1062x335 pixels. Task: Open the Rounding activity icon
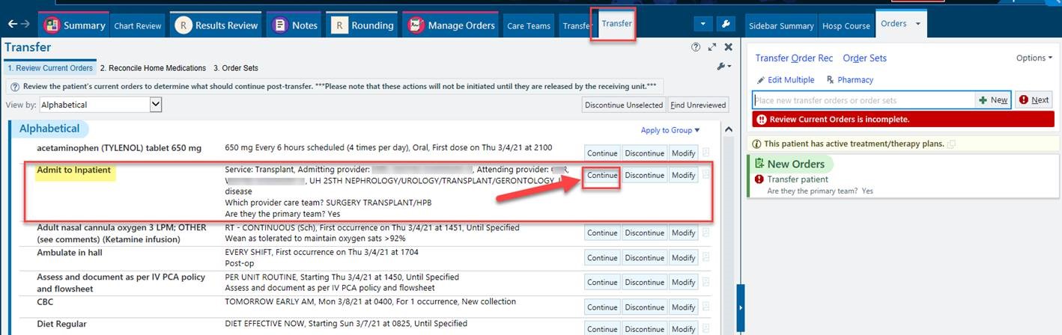click(339, 25)
